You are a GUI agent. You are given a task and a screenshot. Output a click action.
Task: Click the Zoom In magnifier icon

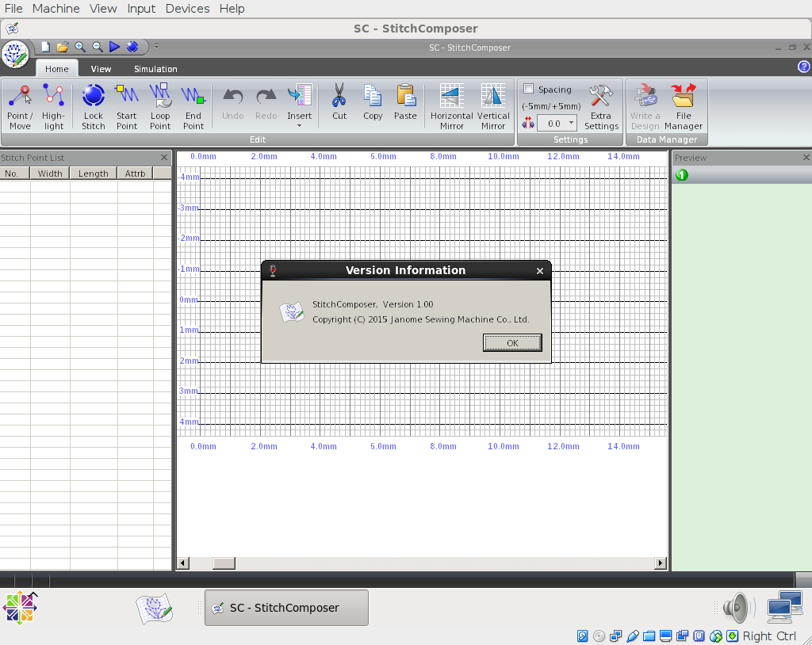tap(80, 47)
